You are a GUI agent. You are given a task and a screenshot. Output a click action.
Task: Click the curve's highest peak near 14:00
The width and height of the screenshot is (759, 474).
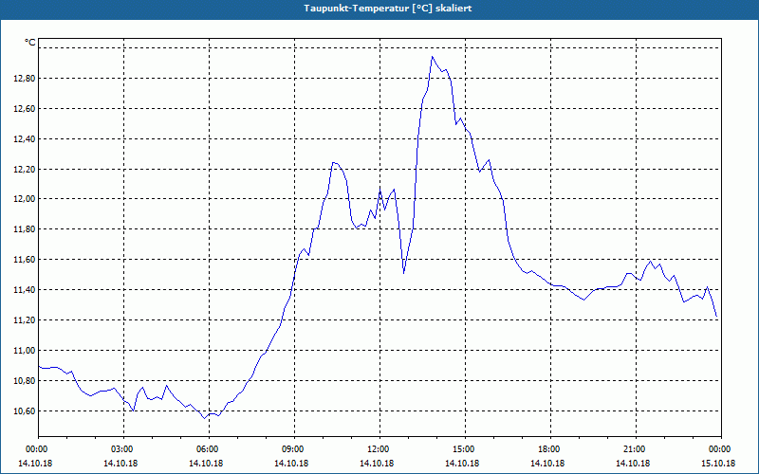(433, 57)
